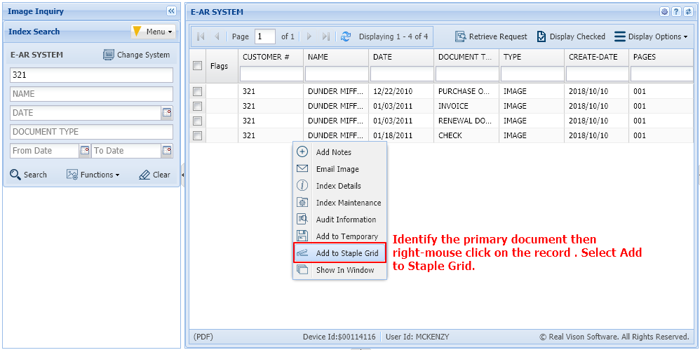Check the PURCHASE ORDER row checkbox

click(198, 91)
